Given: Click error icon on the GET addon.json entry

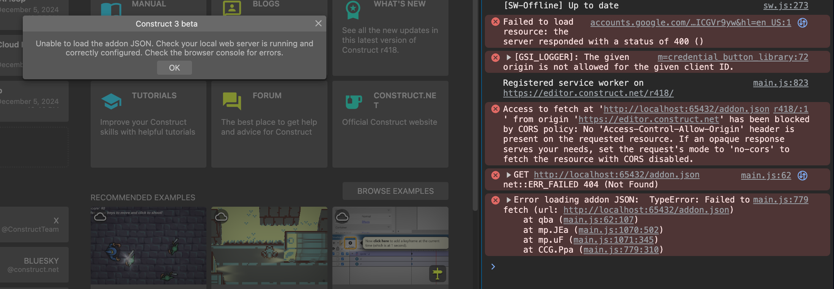Looking at the screenshot, I should [x=496, y=175].
